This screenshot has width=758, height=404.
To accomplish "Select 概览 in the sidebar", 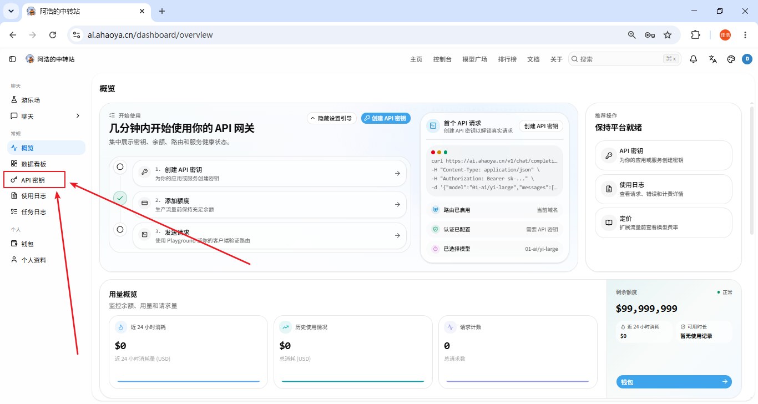I will (x=46, y=148).
